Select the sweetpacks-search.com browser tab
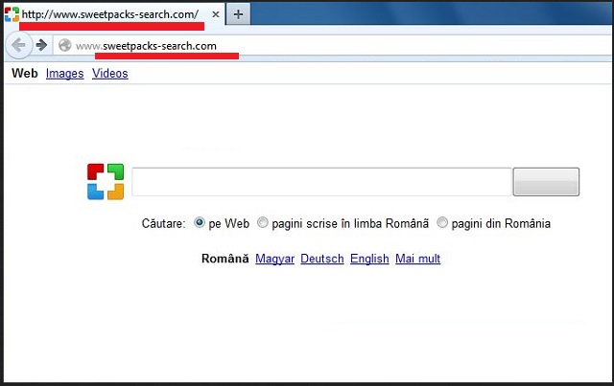Viewport: 614px width, 386px height. coord(114,14)
